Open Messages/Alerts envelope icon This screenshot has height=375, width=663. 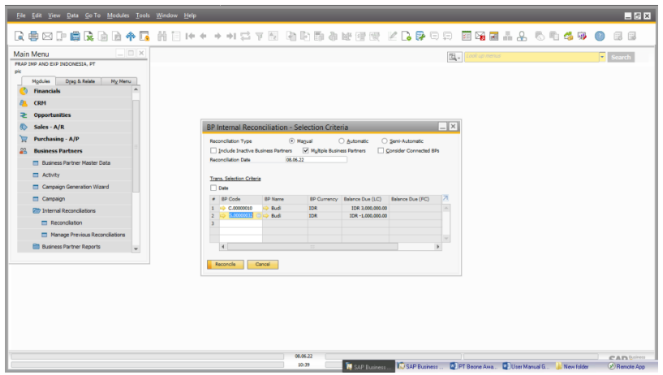pos(480,36)
